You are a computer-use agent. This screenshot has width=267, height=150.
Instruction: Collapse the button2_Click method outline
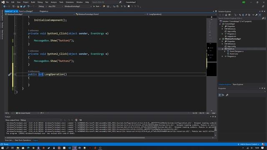pos(15,54)
